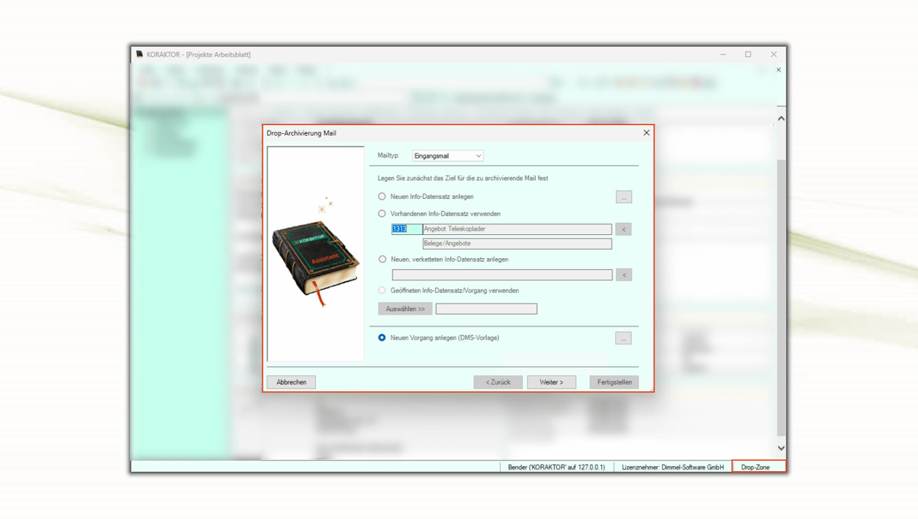Close the inner Projekte Arbeitsblatt document

point(778,70)
